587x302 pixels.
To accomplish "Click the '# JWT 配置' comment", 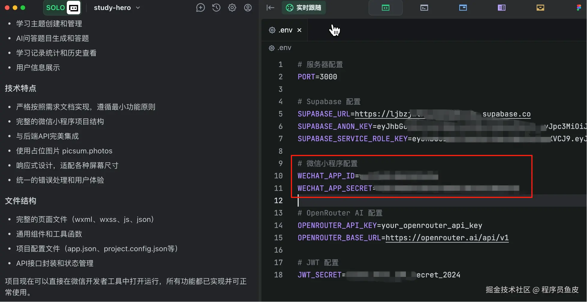I will (318, 263).
